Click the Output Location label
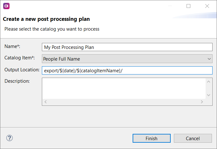This screenshot has width=217, height=149. coord(22,69)
